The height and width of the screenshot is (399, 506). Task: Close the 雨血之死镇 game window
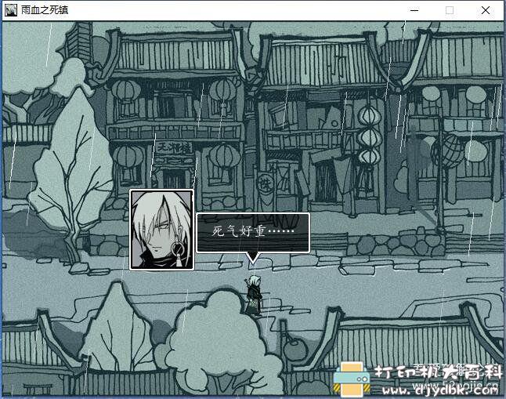486,10
